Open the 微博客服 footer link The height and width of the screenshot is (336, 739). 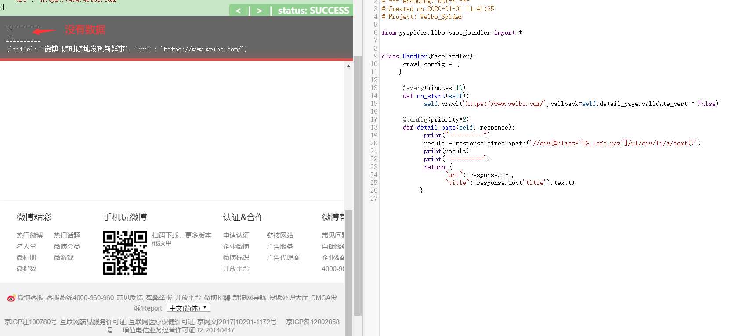coord(30,298)
